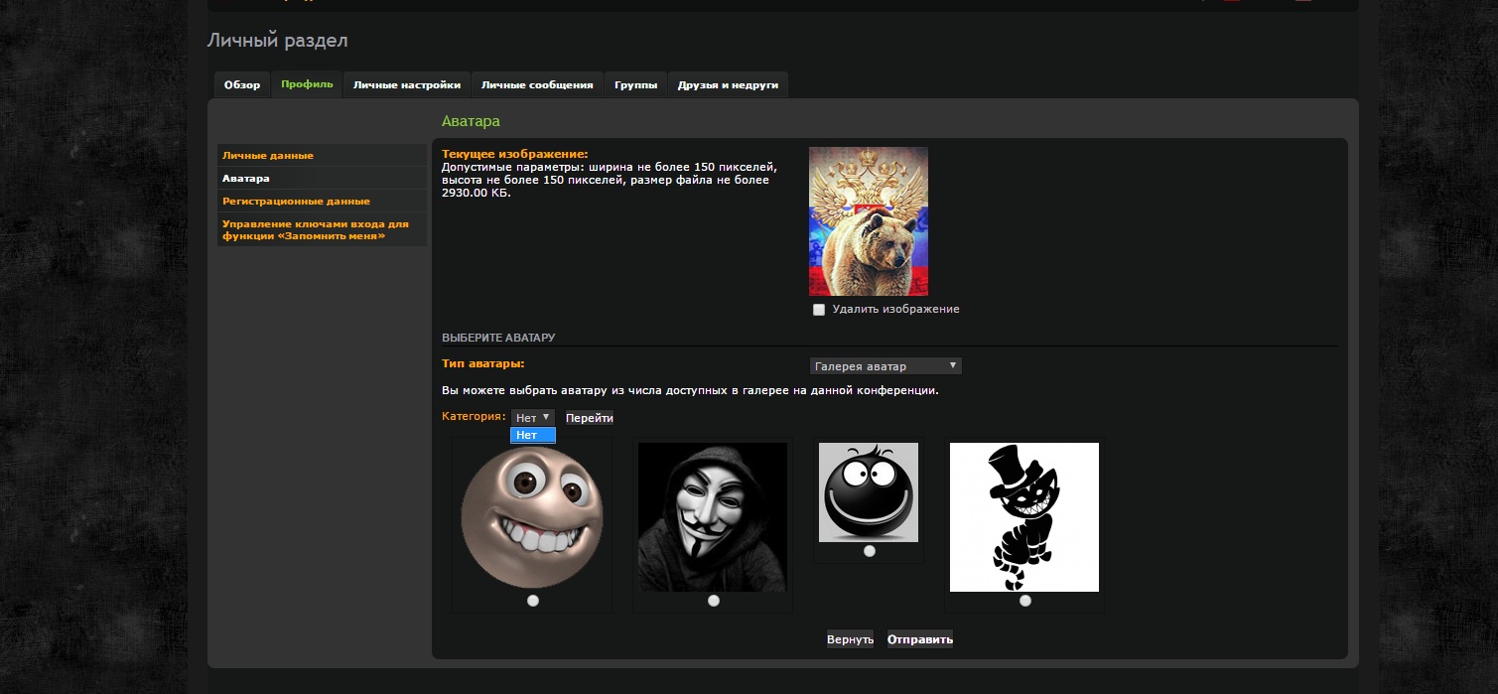Select the brown smiley face avatar image
The width and height of the screenshot is (1498, 694).
point(531,516)
